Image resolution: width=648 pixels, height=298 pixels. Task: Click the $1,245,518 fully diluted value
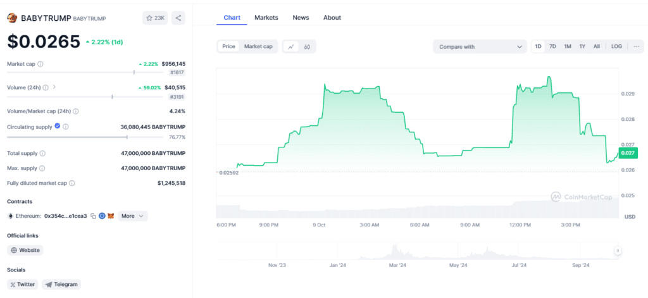pos(171,183)
